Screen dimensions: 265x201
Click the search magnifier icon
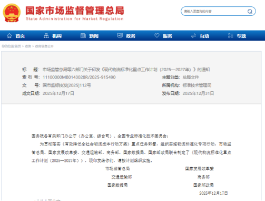[x=250, y=12]
